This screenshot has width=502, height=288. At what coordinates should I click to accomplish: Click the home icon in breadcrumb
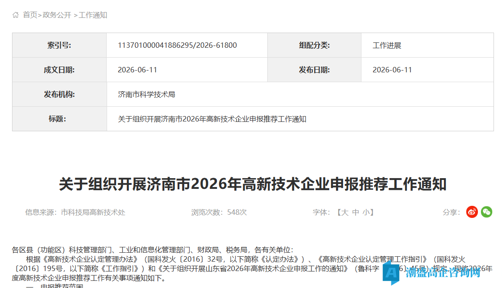pyautogui.click(x=15, y=15)
